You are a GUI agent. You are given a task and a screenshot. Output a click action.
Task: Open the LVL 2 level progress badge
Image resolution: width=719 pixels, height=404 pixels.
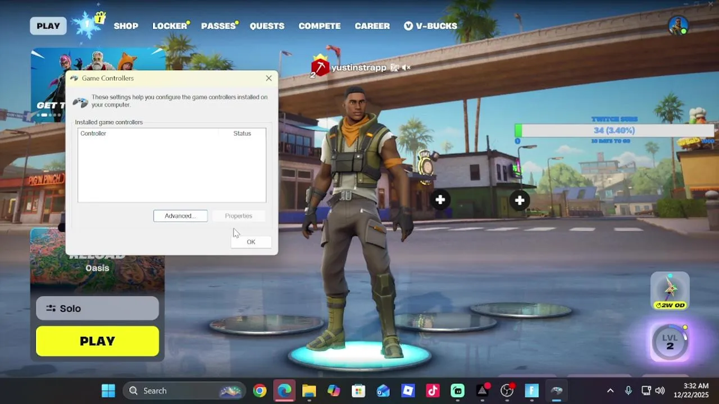pyautogui.click(x=670, y=341)
